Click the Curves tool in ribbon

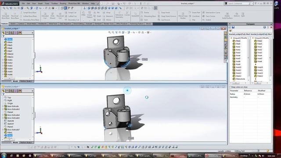coord(127,14)
